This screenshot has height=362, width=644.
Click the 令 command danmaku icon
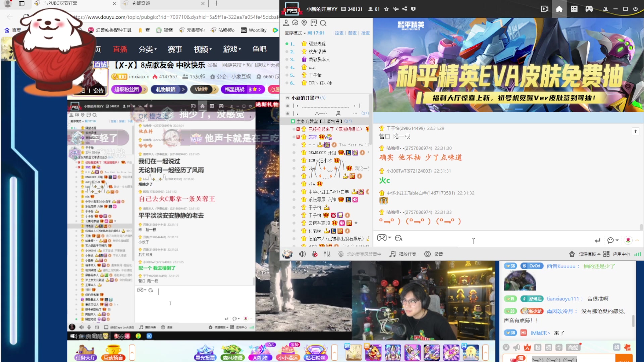click(559, 347)
